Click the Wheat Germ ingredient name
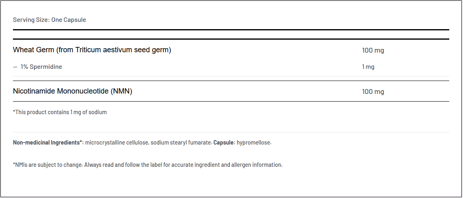The width and height of the screenshot is (463, 198). tap(33, 50)
